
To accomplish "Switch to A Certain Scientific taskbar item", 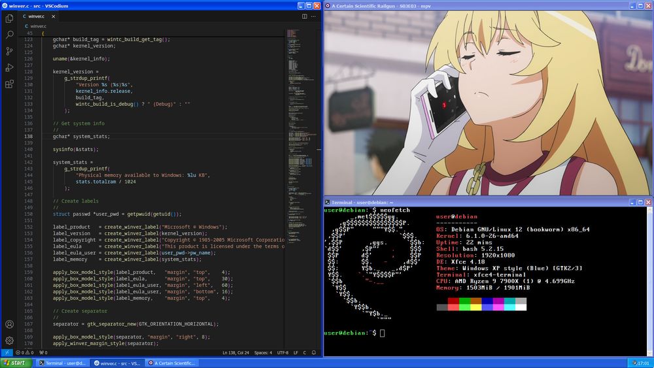I will [171, 363].
